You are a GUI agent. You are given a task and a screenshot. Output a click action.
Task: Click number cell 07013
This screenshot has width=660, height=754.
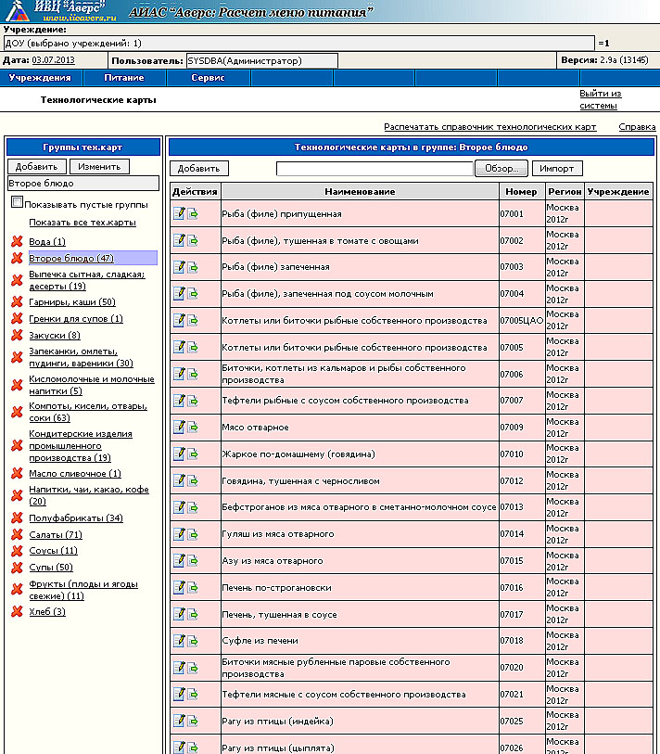(522, 507)
